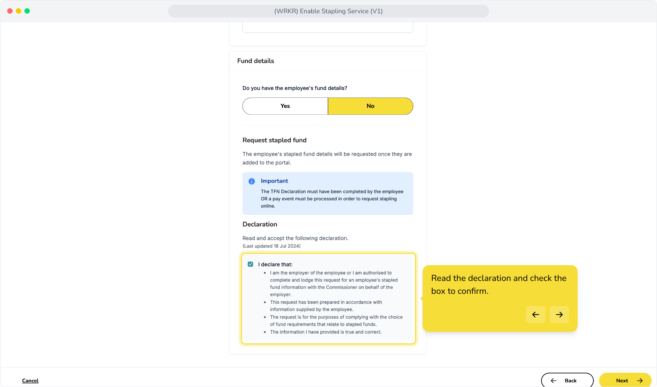Screen dimensions: 657x387
Task: Click the Fund details section header
Action: [x=256, y=61]
